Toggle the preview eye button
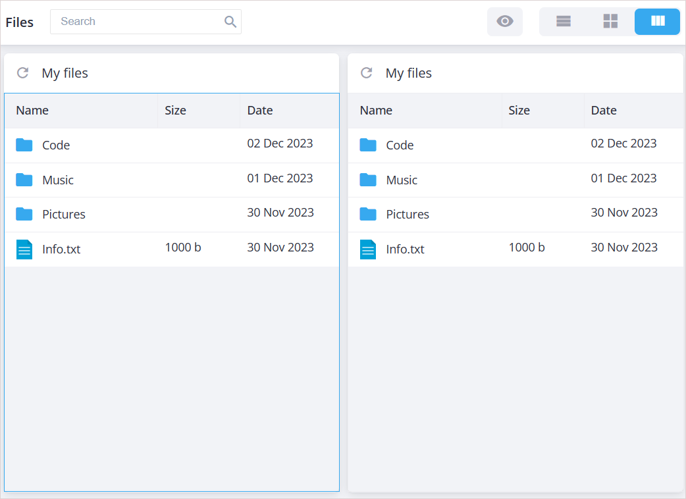 click(x=504, y=22)
